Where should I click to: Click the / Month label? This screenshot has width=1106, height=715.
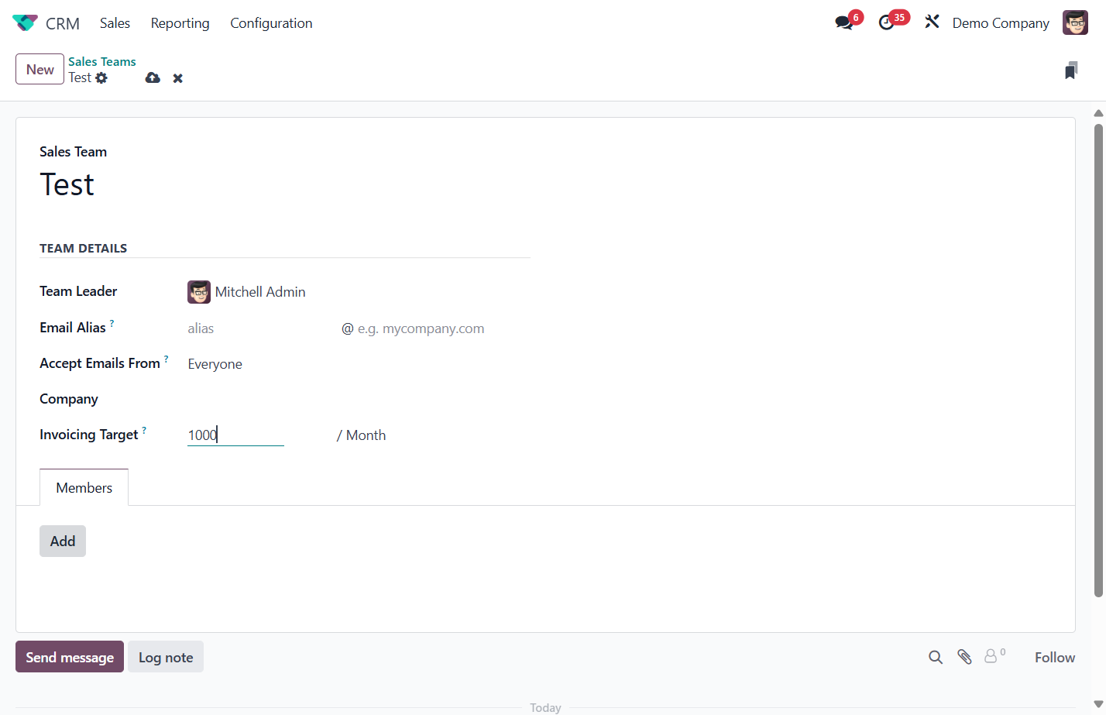pos(361,435)
